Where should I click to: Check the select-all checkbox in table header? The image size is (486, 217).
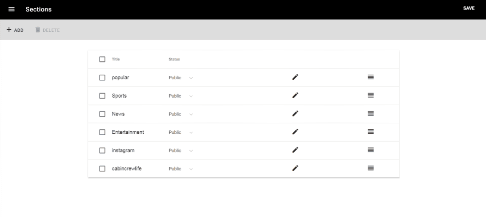(x=102, y=59)
